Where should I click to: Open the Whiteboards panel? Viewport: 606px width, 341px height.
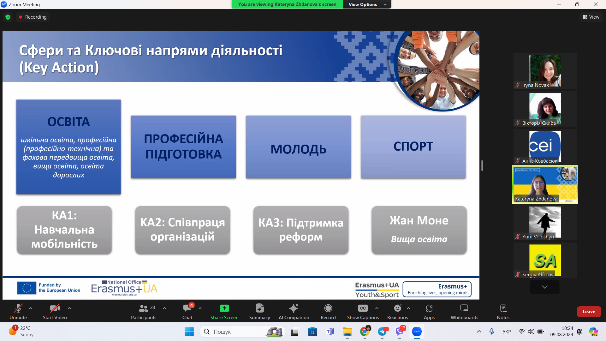[x=464, y=311]
